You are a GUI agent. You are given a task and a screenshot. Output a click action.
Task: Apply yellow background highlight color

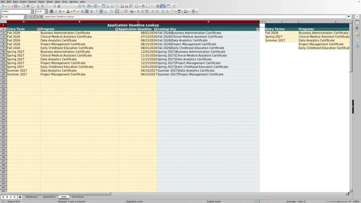click(74, 11)
